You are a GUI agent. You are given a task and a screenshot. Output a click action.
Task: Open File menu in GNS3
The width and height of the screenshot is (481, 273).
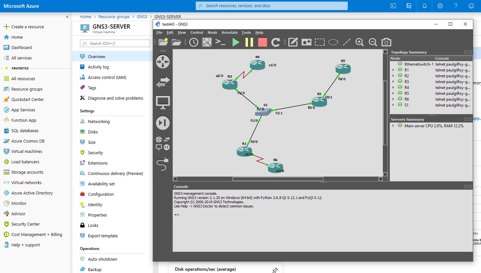159,32
